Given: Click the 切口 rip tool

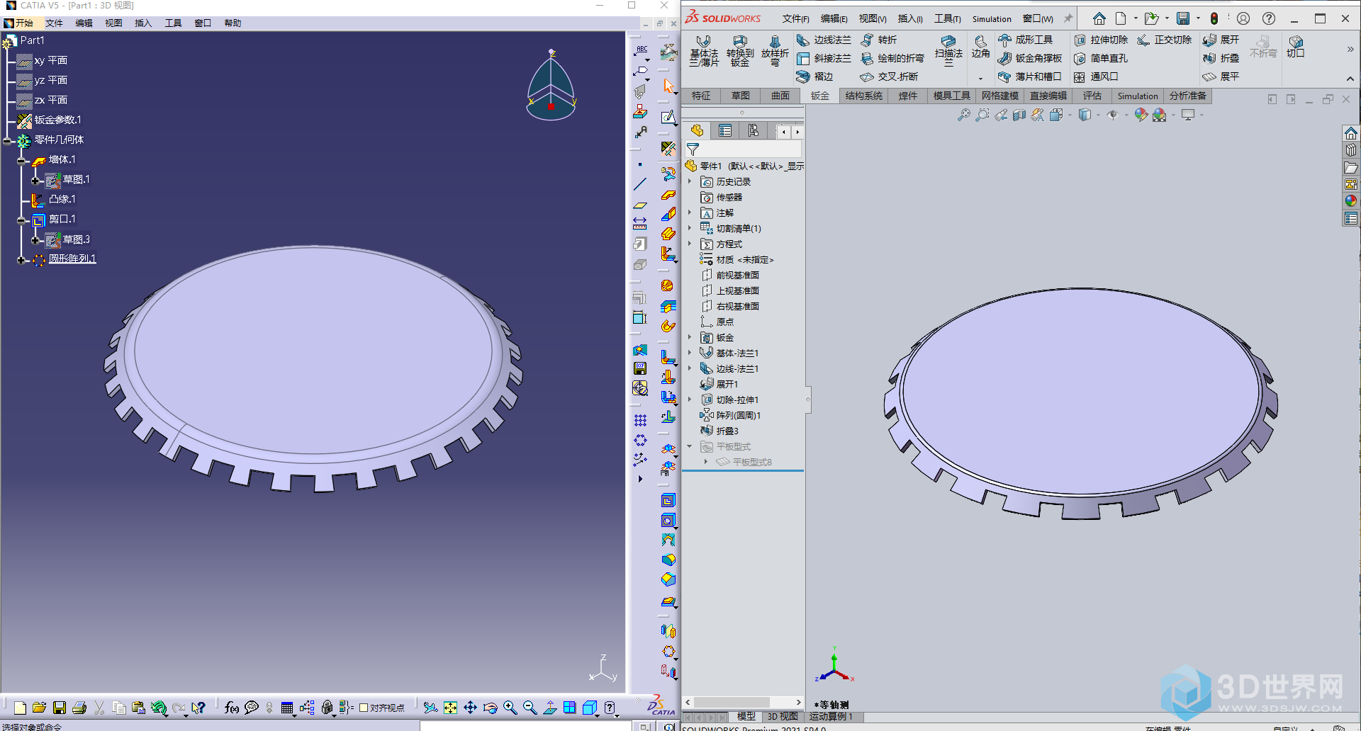Looking at the screenshot, I should click(1296, 47).
